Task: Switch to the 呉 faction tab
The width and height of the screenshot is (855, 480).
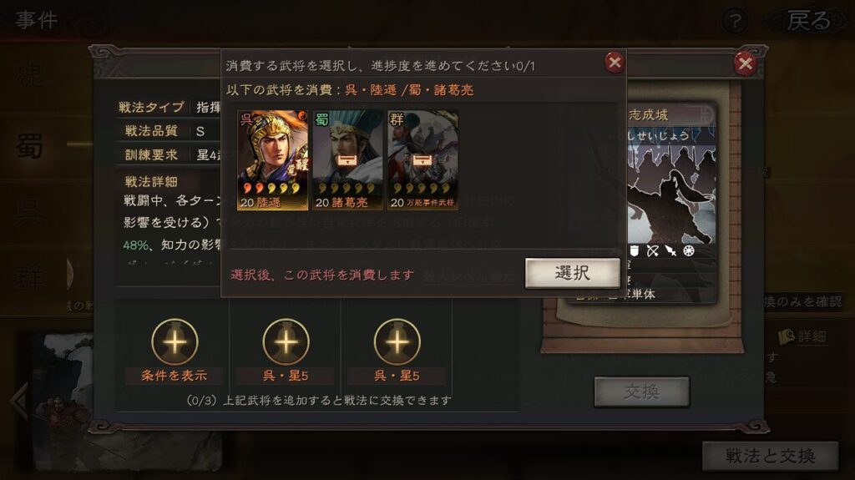Action: pyautogui.click(x=30, y=213)
